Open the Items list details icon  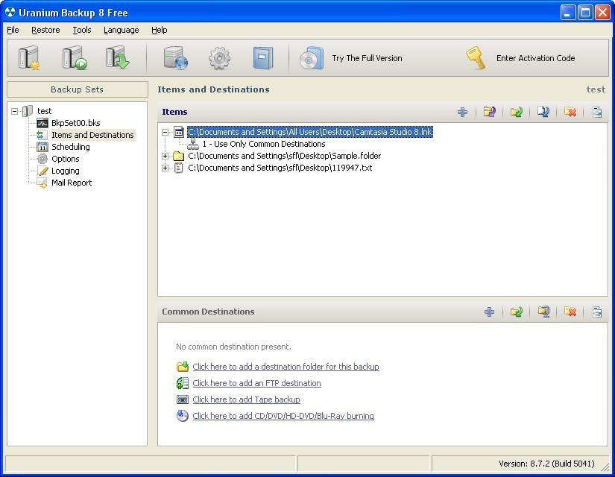(596, 112)
